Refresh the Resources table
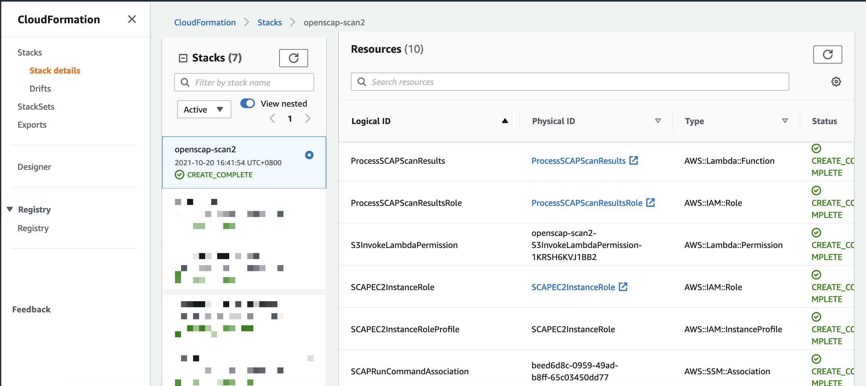This screenshot has height=386, width=866. [827, 55]
